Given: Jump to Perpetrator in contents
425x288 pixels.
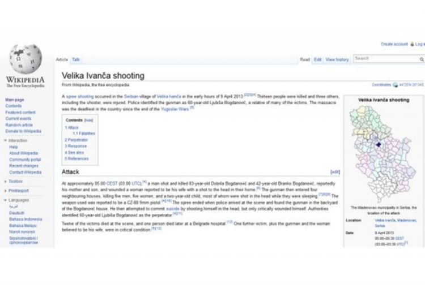Looking at the screenshot, I should [x=76, y=140].
